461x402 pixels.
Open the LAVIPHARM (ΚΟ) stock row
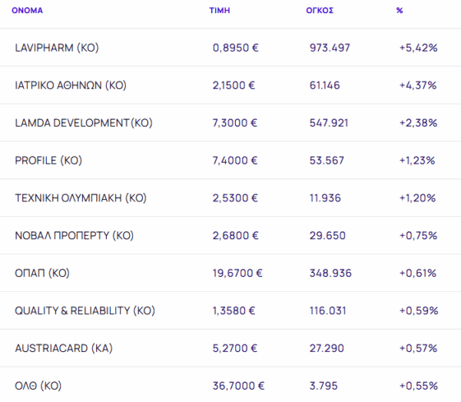pos(230,48)
